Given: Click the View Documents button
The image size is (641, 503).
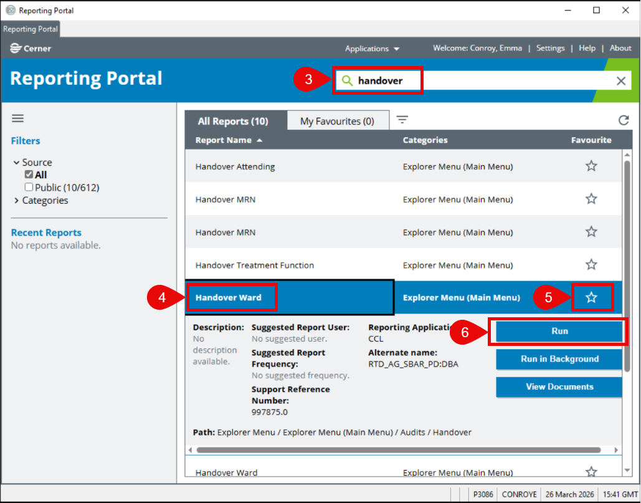Looking at the screenshot, I should click(559, 386).
